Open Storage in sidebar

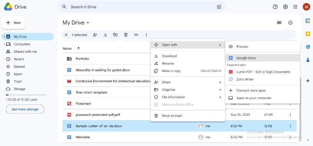coord(28,89)
